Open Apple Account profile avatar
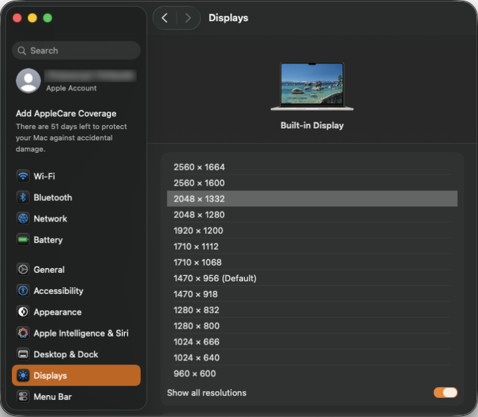 click(28, 80)
